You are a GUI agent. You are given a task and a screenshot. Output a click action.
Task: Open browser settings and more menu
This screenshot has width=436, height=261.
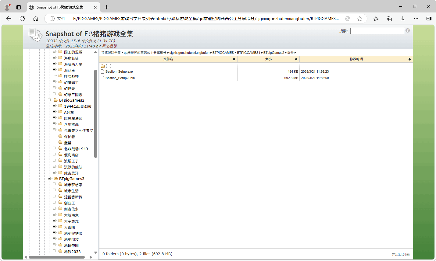[416, 19]
